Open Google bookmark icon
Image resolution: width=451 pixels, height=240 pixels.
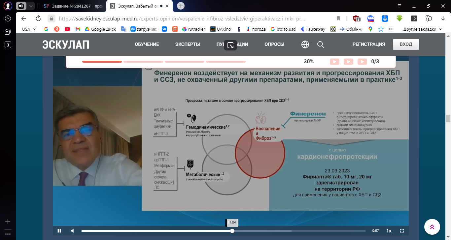click(46, 29)
